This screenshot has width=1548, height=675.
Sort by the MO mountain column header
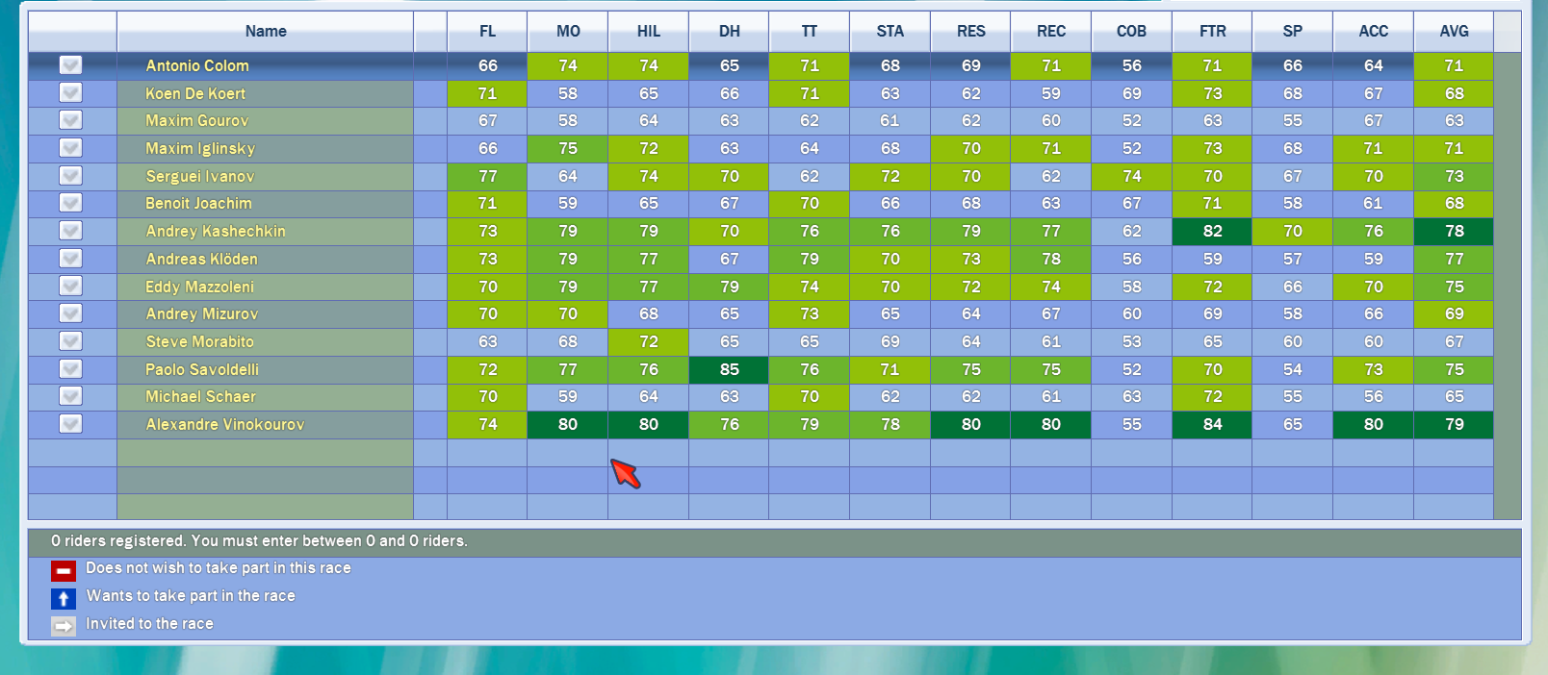pos(568,32)
